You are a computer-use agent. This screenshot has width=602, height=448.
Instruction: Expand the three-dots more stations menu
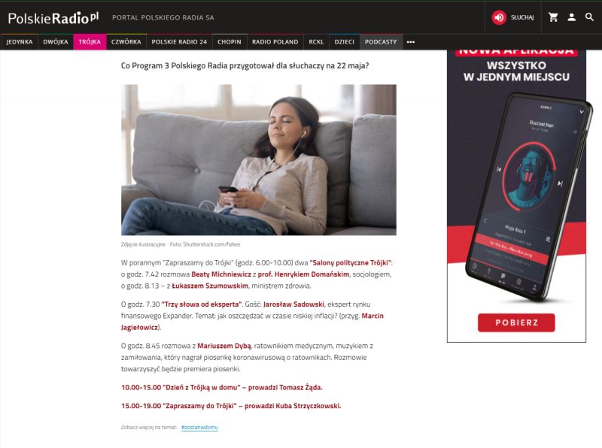point(410,42)
